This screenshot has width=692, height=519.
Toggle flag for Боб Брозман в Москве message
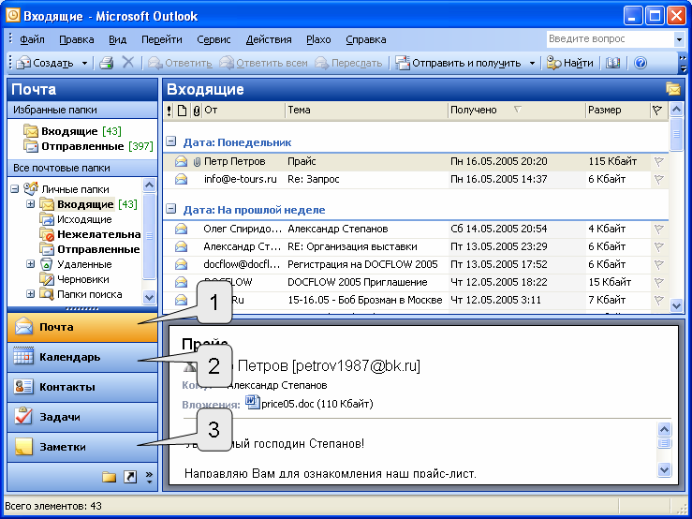[x=658, y=300]
